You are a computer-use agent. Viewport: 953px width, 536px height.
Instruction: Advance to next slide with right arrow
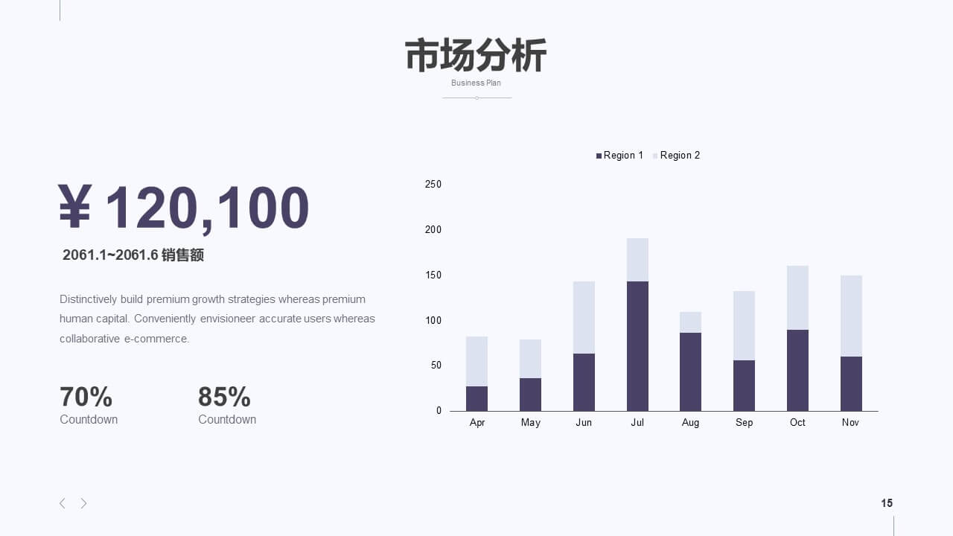(83, 503)
